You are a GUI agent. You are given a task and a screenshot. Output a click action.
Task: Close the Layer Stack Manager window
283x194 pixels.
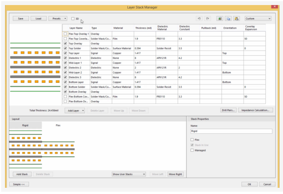[x=274, y=7]
